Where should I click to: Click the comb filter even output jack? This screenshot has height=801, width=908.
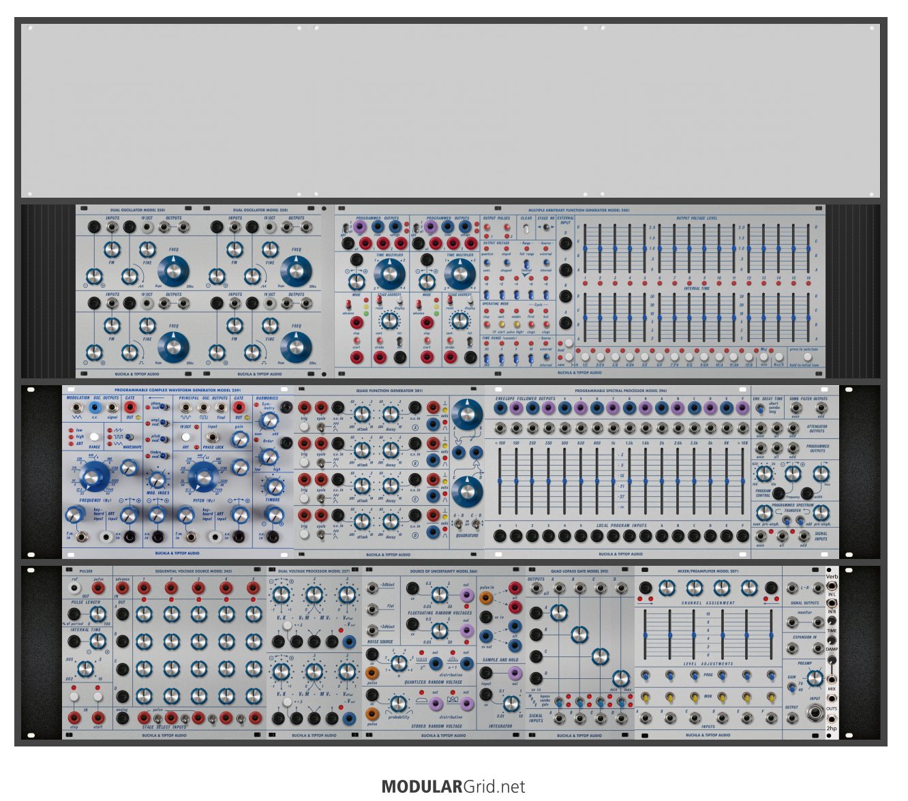coord(795,408)
